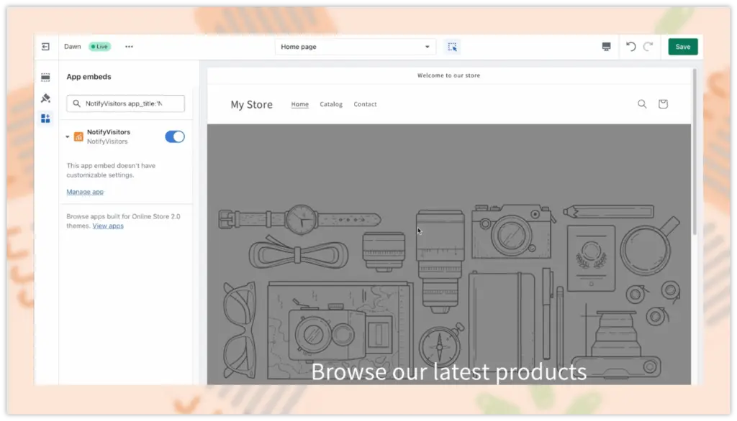Select Contact in store navigation

pos(365,104)
